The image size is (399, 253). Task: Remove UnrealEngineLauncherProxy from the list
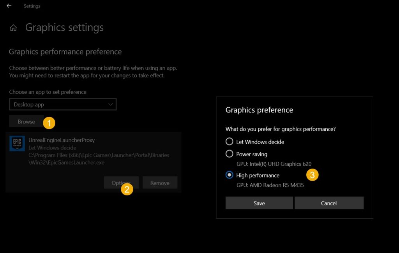tap(160, 183)
